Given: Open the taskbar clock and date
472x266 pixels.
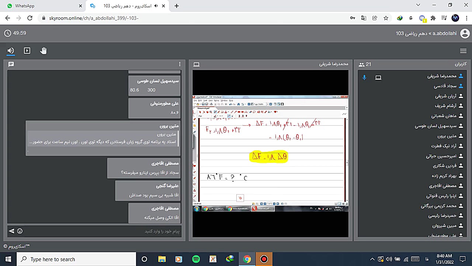Looking at the screenshot, I should (444, 259).
